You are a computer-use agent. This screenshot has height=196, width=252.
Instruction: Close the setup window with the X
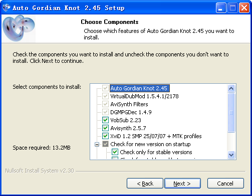[244, 8]
